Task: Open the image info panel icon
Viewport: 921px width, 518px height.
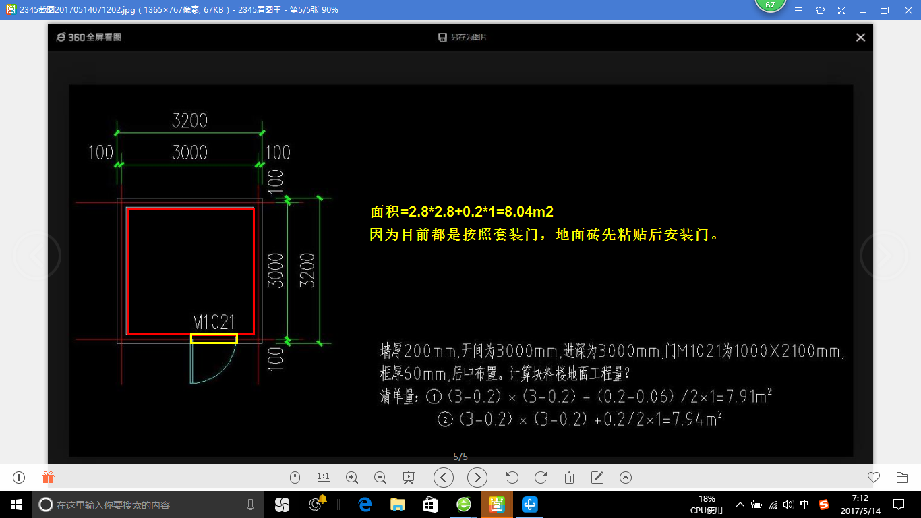Action: [x=19, y=478]
